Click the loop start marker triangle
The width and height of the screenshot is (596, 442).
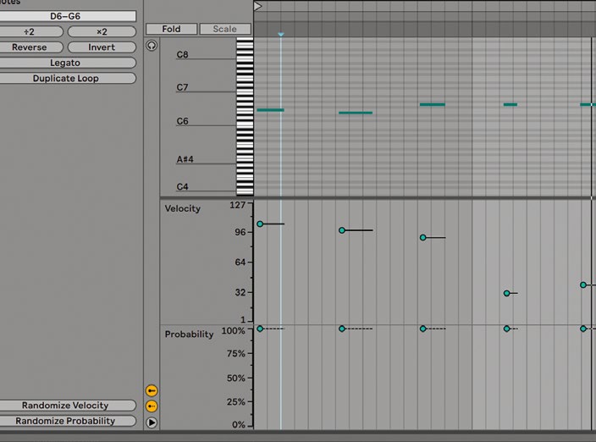coord(258,6)
